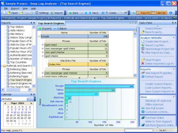
Task: Click the Hits History report icon
Action: (8, 34)
